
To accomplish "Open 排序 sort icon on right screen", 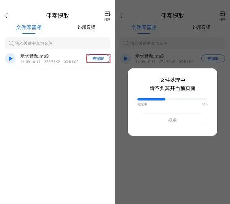I will (x=222, y=16).
